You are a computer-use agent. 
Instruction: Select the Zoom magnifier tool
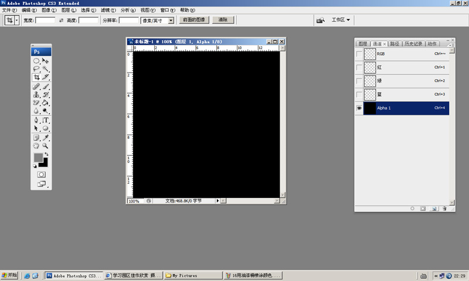point(46,145)
